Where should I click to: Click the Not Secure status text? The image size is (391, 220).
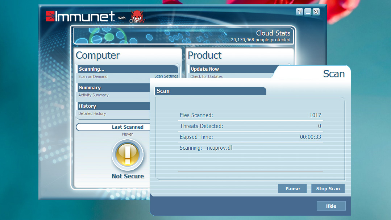(128, 177)
